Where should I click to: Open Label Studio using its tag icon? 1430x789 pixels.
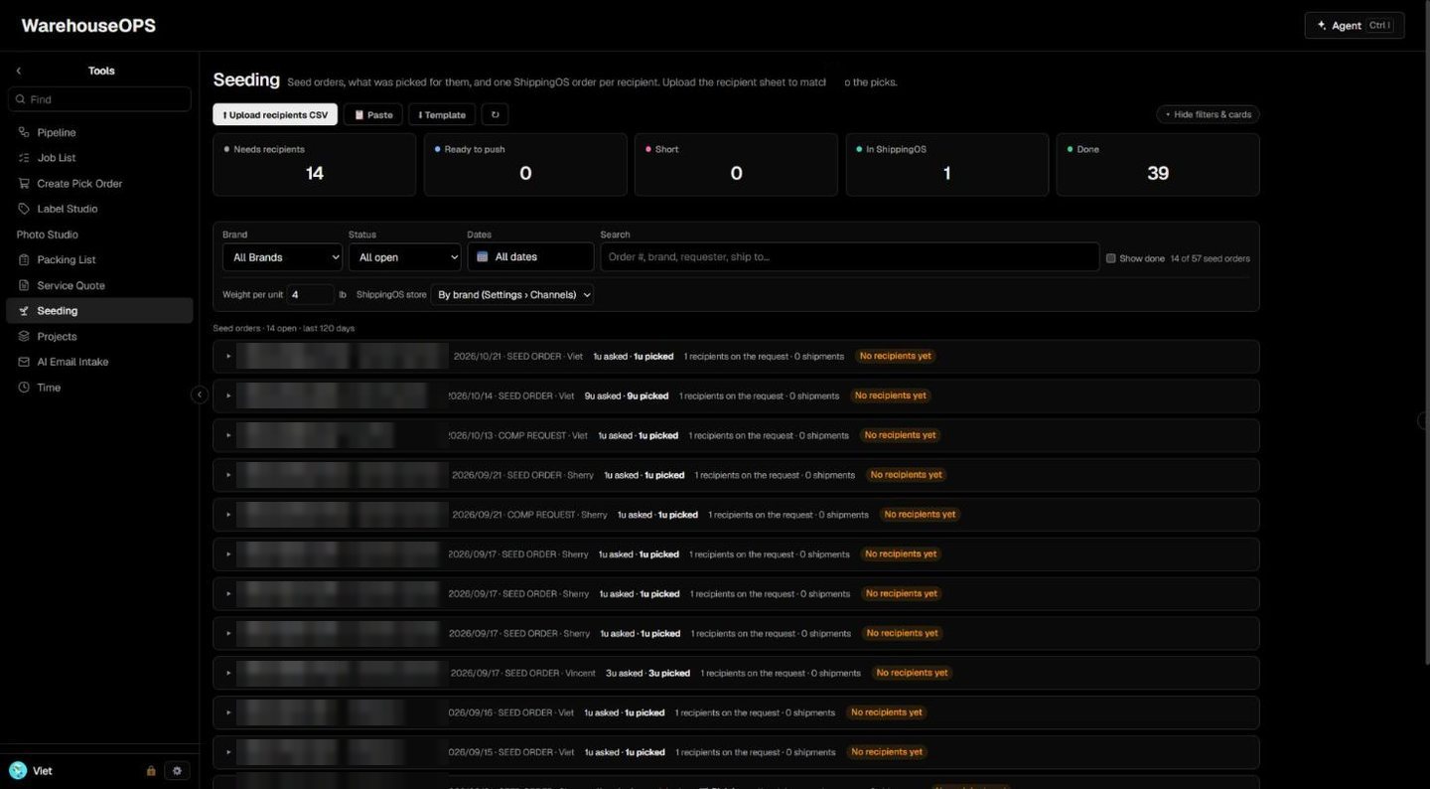click(x=24, y=209)
